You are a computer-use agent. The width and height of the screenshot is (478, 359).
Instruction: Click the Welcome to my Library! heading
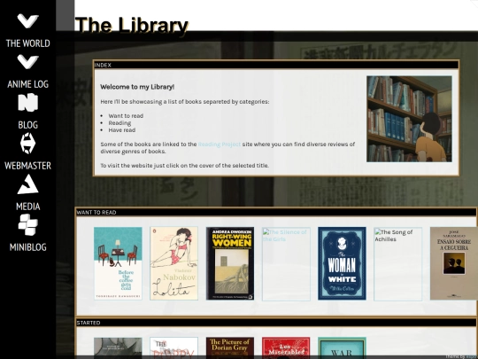[x=137, y=87]
